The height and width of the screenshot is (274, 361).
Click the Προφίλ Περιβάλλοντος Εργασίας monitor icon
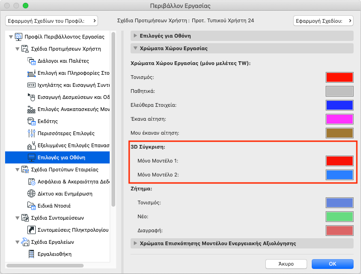click(x=19, y=37)
